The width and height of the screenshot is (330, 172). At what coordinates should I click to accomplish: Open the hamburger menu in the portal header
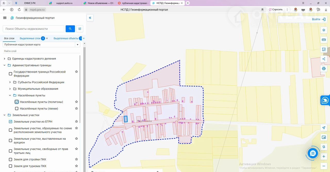[x=5, y=18]
